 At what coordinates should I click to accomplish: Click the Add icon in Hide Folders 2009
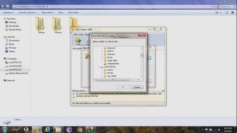(x=78, y=41)
